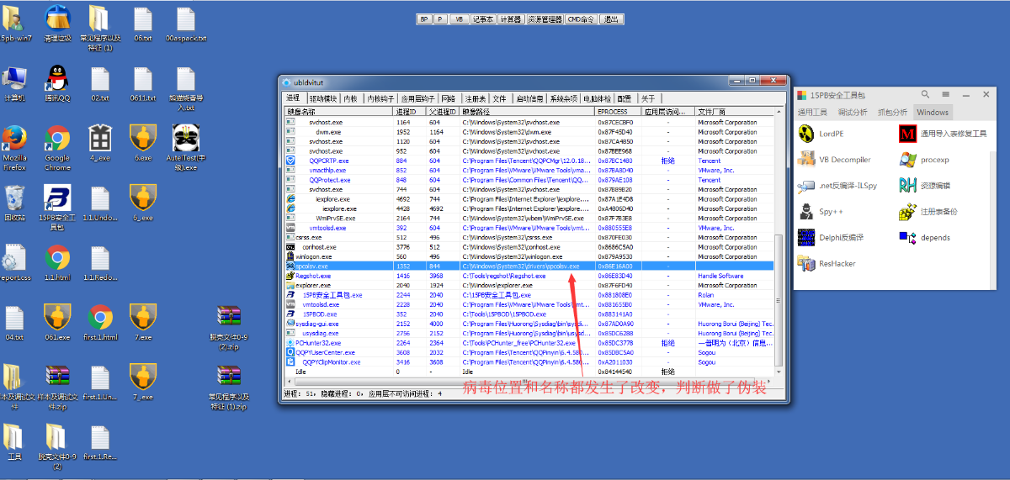
Task: Click the 资源管理器 toolbar button
Action: (545, 18)
